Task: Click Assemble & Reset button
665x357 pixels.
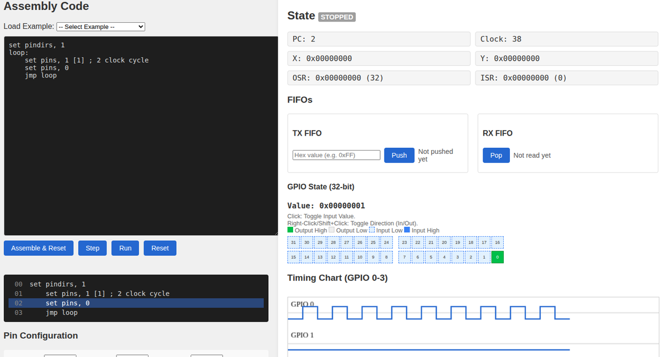Action: pos(38,248)
